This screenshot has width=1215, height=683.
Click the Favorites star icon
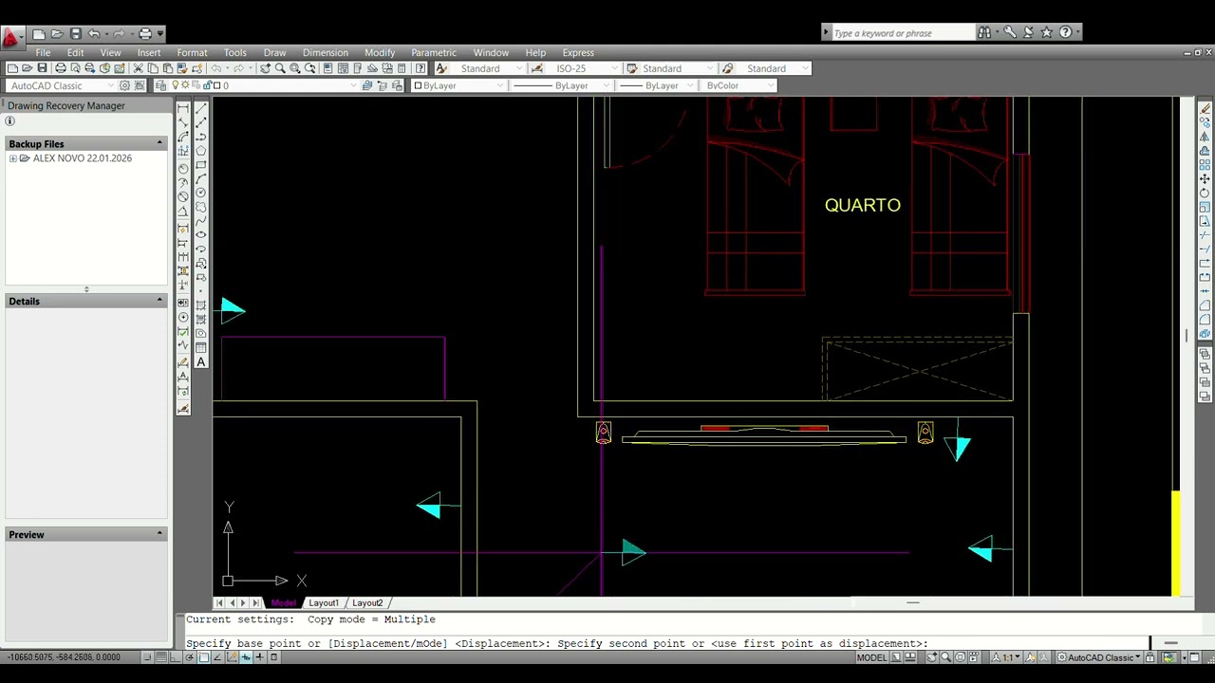pyautogui.click(x=1047, y=32)
